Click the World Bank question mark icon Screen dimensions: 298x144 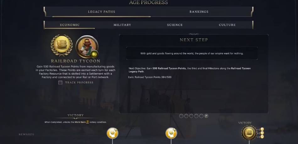87,122
